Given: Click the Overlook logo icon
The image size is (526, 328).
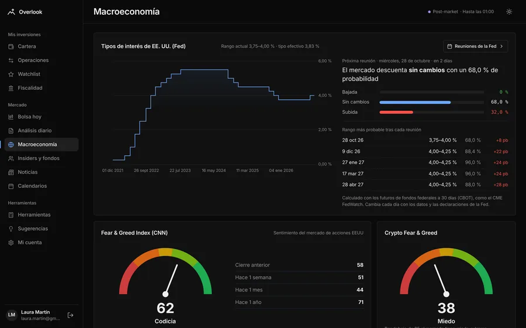Looking at the screenshot, I should pos(11,12).
